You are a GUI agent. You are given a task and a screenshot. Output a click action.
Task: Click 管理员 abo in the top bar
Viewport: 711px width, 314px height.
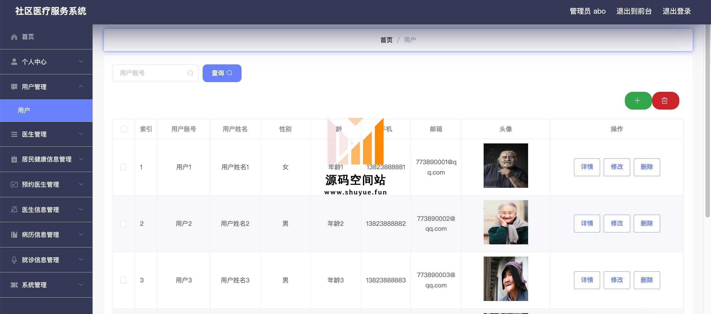click(588, 11)
